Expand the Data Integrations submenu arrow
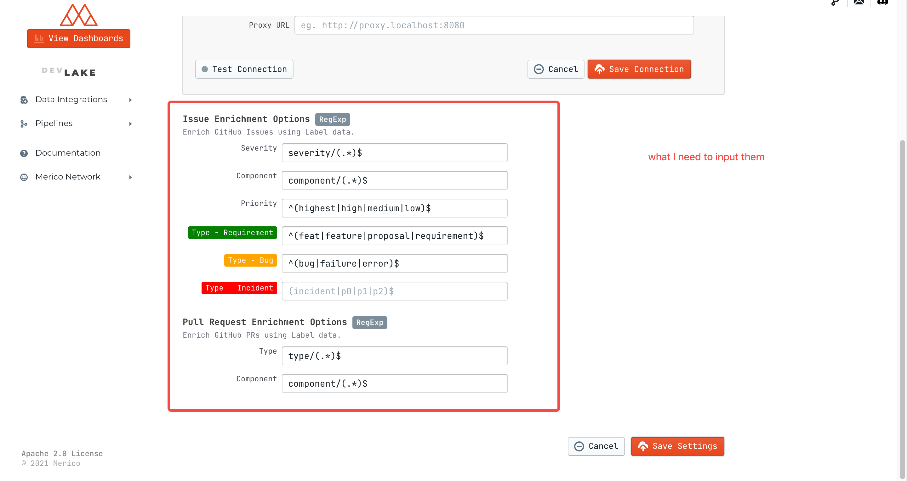The width and height of the screenshot is (907, 481). [x=131, y=100]
